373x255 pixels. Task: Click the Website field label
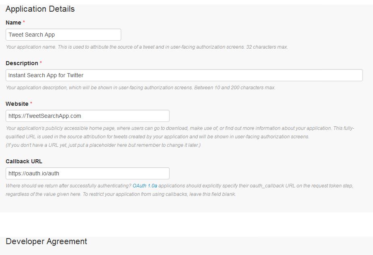(18, 104)
